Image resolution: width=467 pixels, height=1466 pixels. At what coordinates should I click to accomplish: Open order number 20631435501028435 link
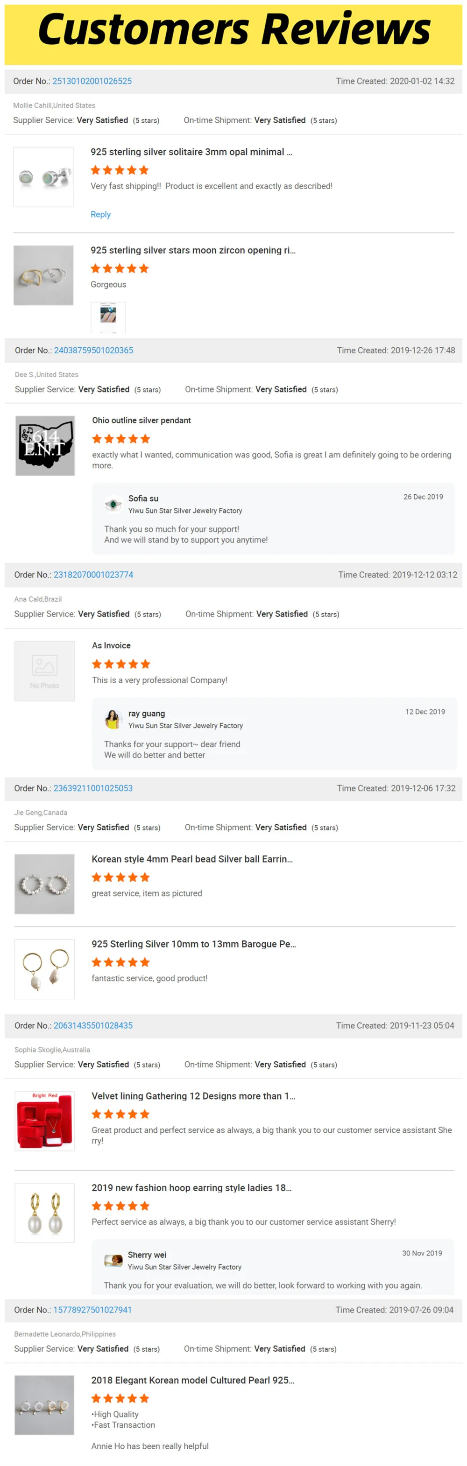(x=93, y=1025)
